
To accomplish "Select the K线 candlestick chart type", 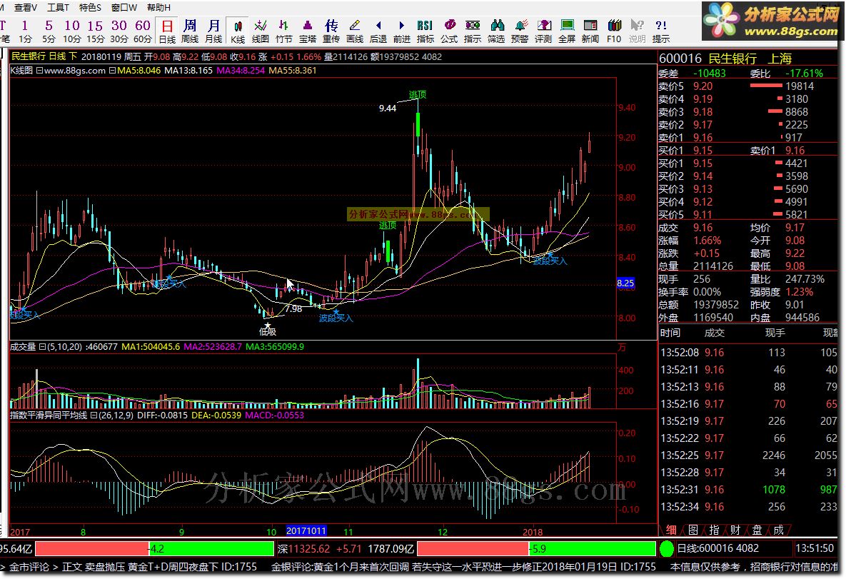I will [x=238, y=31].
